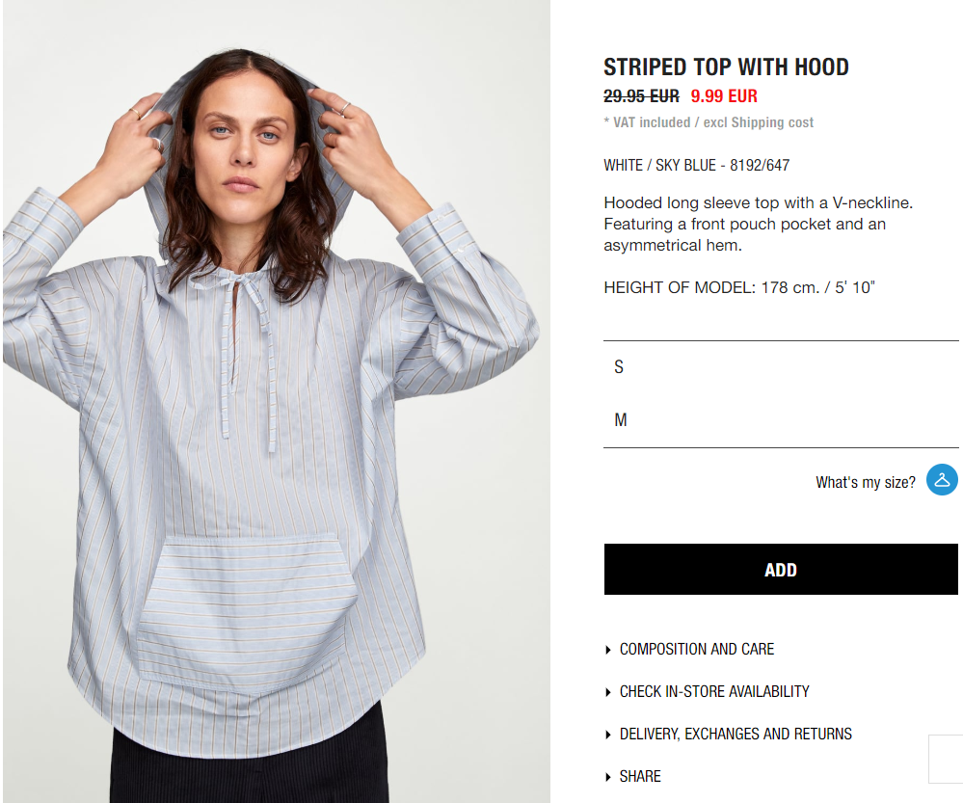Choose size M
Viewport: 963px width, 803px height.
781,420
